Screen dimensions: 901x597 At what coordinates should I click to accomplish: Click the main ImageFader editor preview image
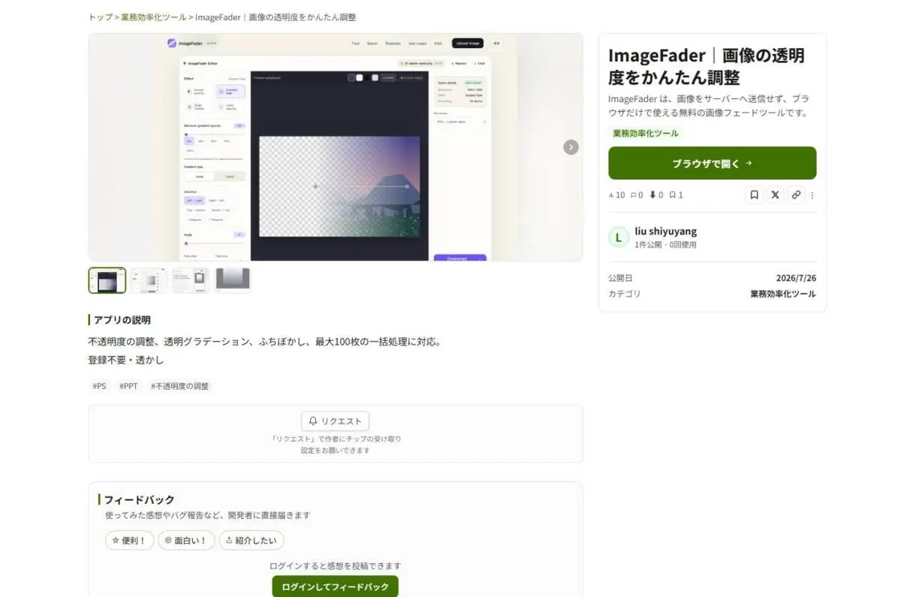336,147
